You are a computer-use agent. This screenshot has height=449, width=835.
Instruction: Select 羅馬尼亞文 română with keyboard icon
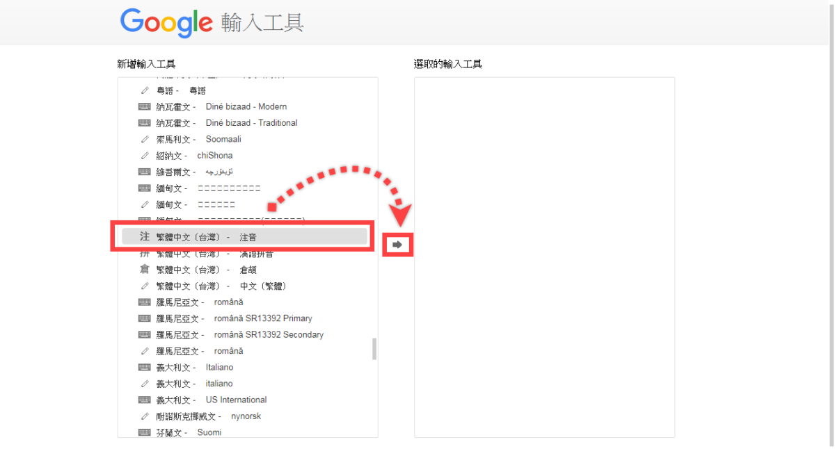[245, 302]
